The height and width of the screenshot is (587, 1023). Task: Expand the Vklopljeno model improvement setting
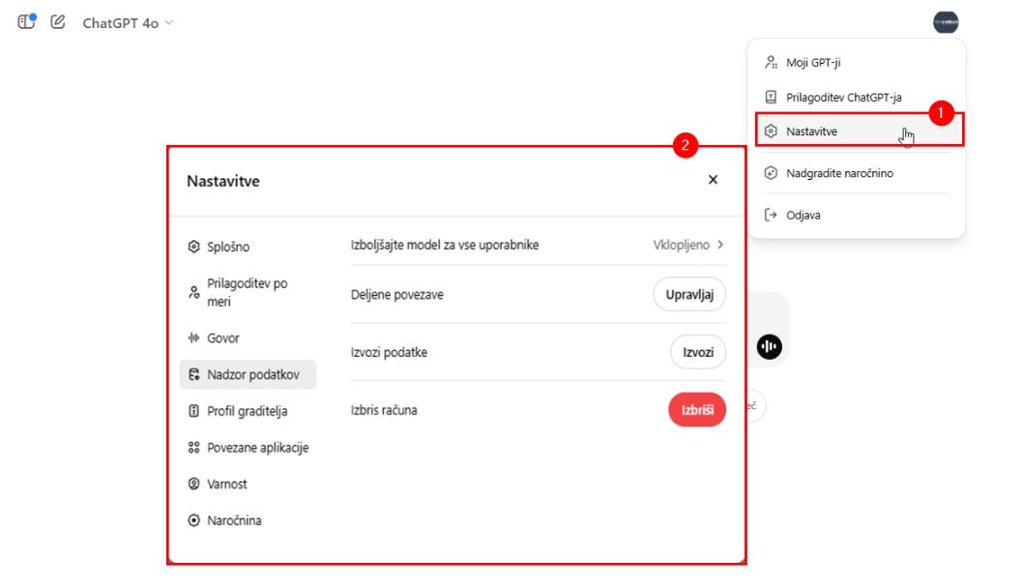(688, 245)
